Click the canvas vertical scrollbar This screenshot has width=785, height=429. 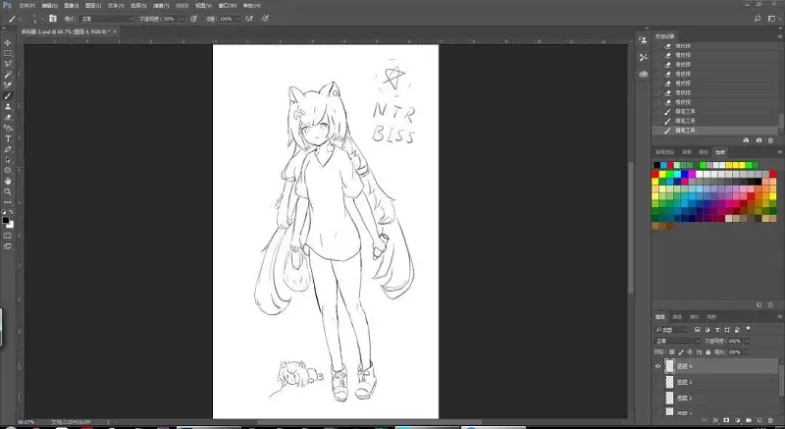point(631,228)
